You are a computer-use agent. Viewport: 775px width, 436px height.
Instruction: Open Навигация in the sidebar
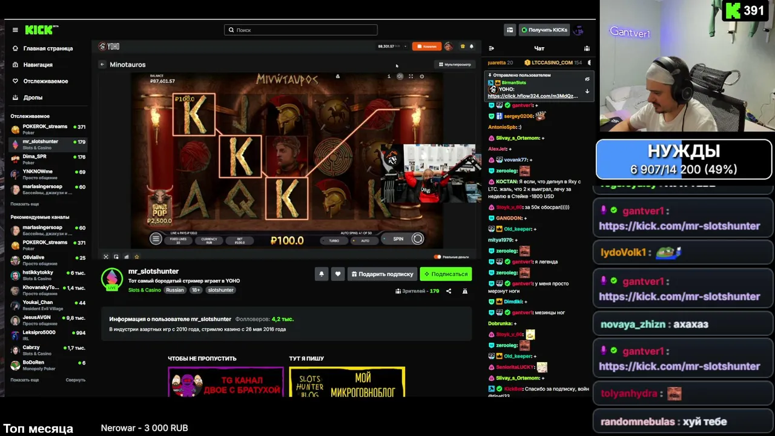tap(33, 65)
